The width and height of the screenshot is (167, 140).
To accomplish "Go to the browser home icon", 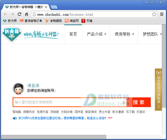I will [26, 14].
